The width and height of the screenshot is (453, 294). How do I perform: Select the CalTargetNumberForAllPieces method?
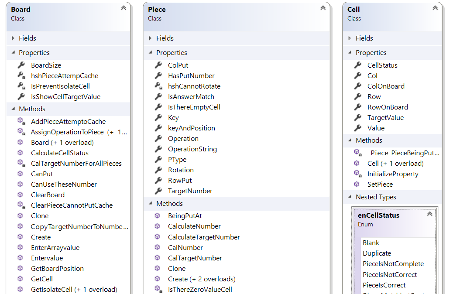76,164
